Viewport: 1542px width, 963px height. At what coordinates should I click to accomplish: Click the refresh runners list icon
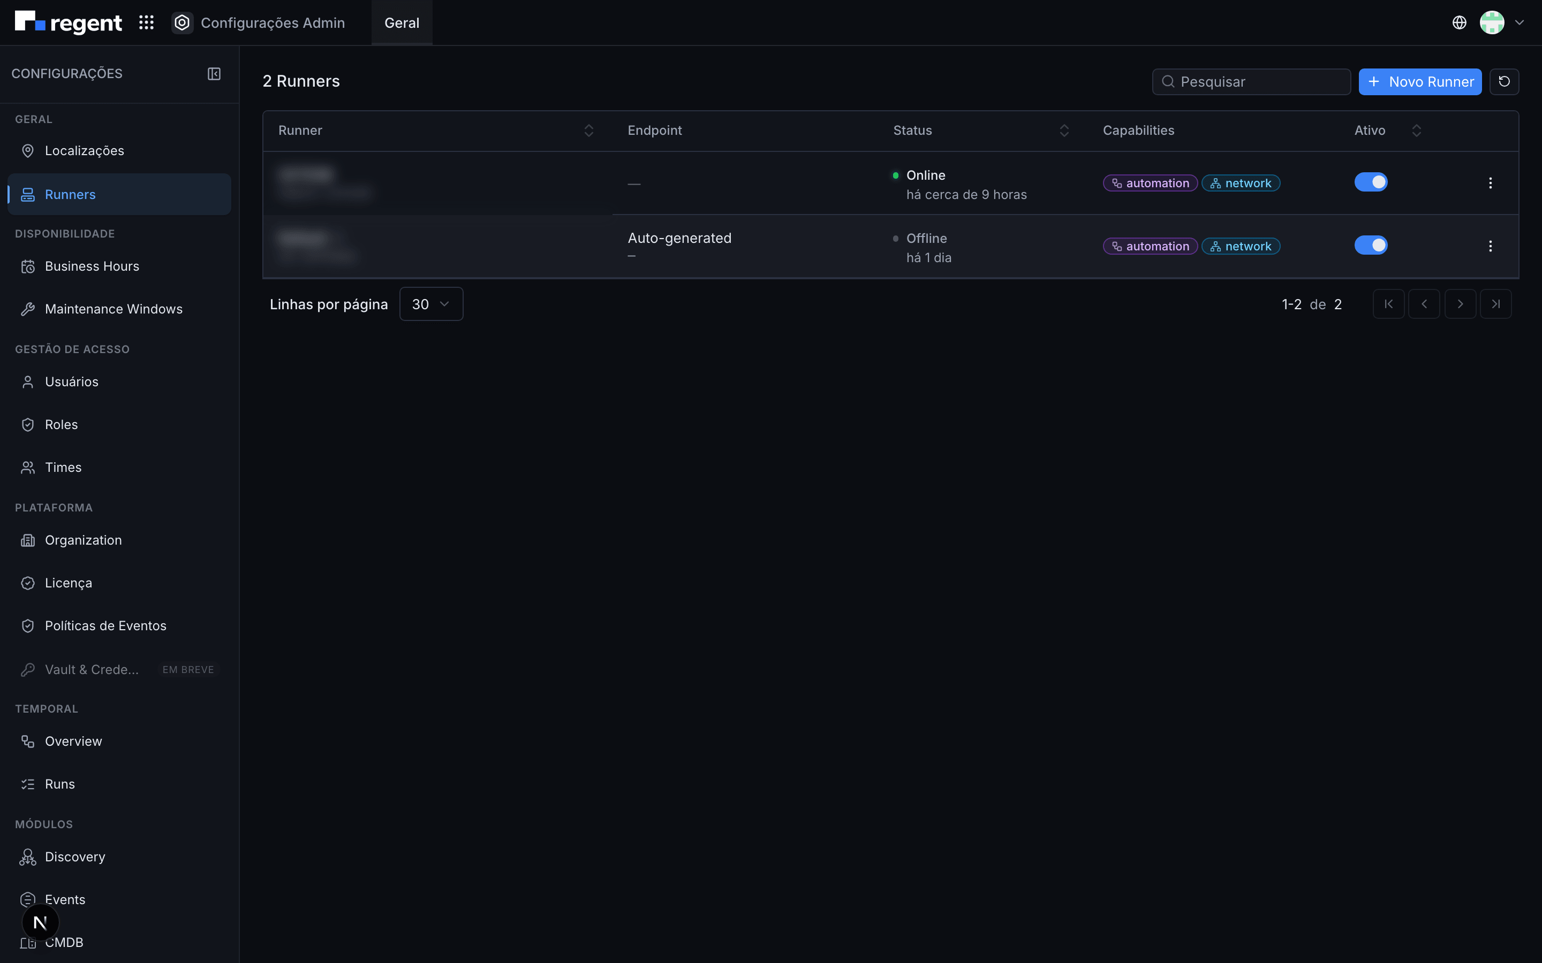pos(1504,81)
